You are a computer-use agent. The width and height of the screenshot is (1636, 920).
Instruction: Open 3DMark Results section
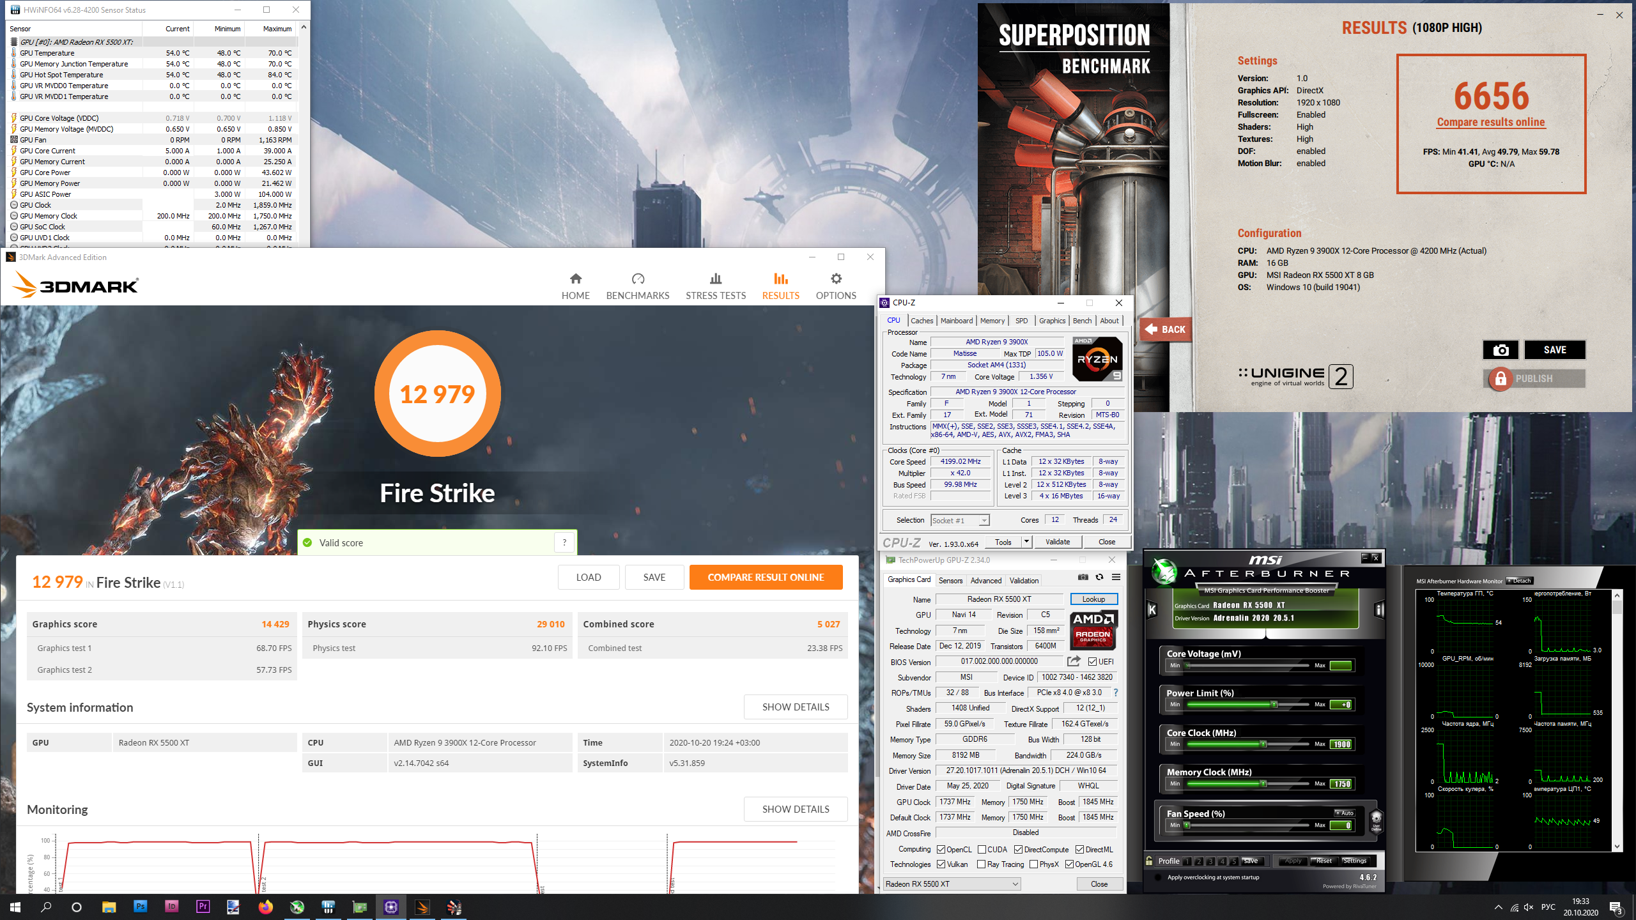[x=780, y=286]
